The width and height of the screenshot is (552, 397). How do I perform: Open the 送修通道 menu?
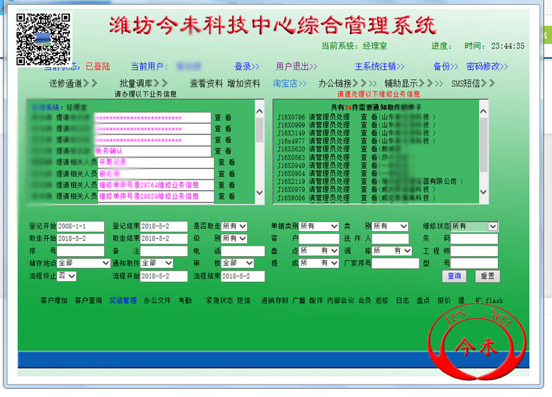tap(74, 83)
